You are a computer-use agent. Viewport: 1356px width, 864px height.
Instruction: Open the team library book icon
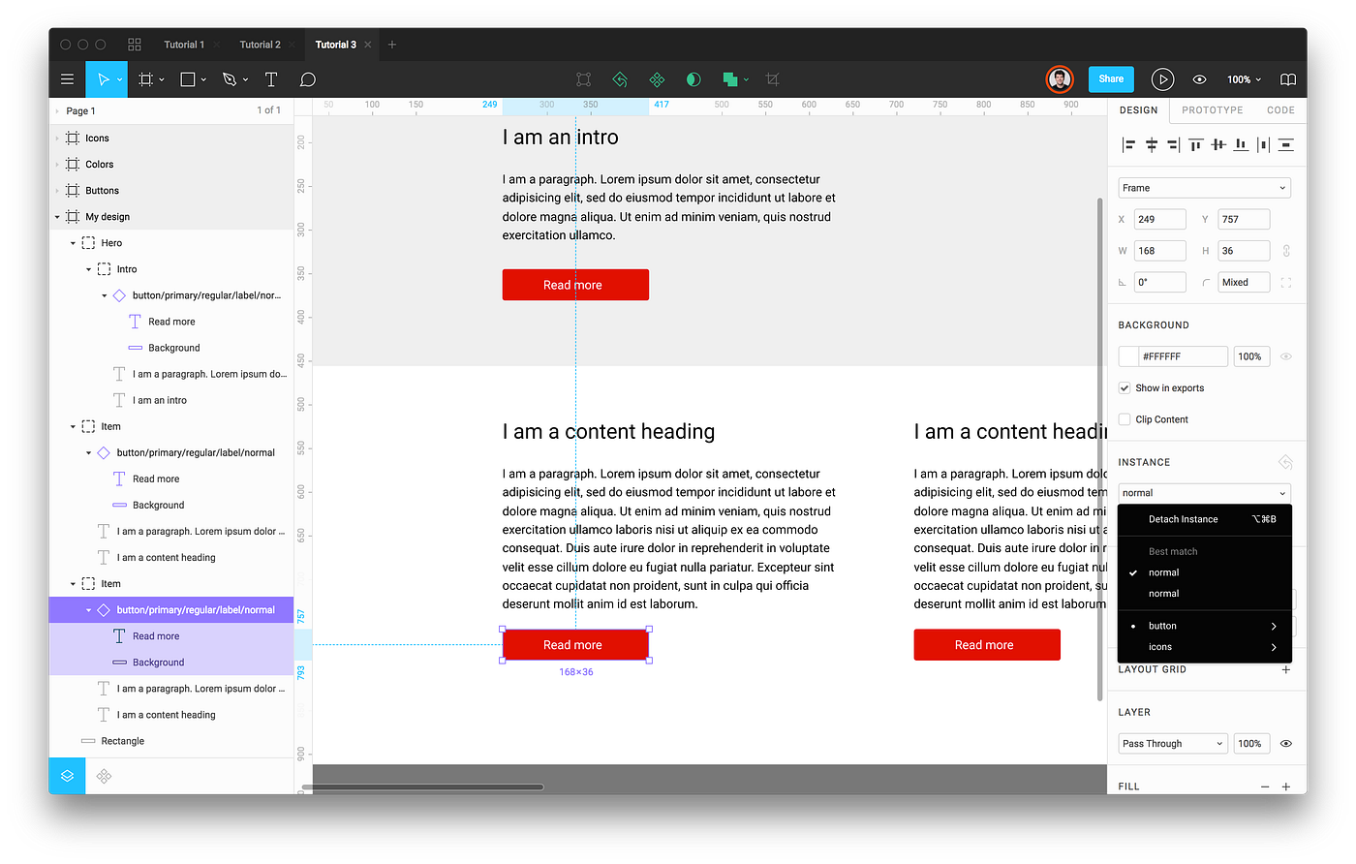tap(1287, 79)
